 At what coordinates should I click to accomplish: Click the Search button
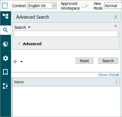(108, 61)
